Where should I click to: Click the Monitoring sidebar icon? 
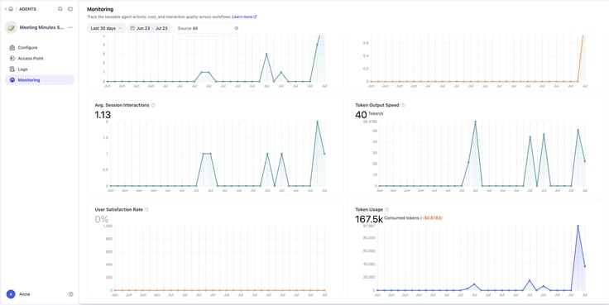[12, 80]
